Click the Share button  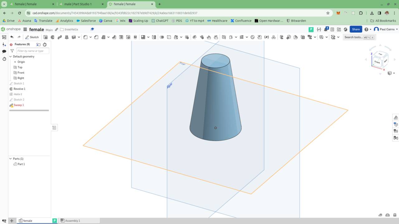tap(356, 29)
